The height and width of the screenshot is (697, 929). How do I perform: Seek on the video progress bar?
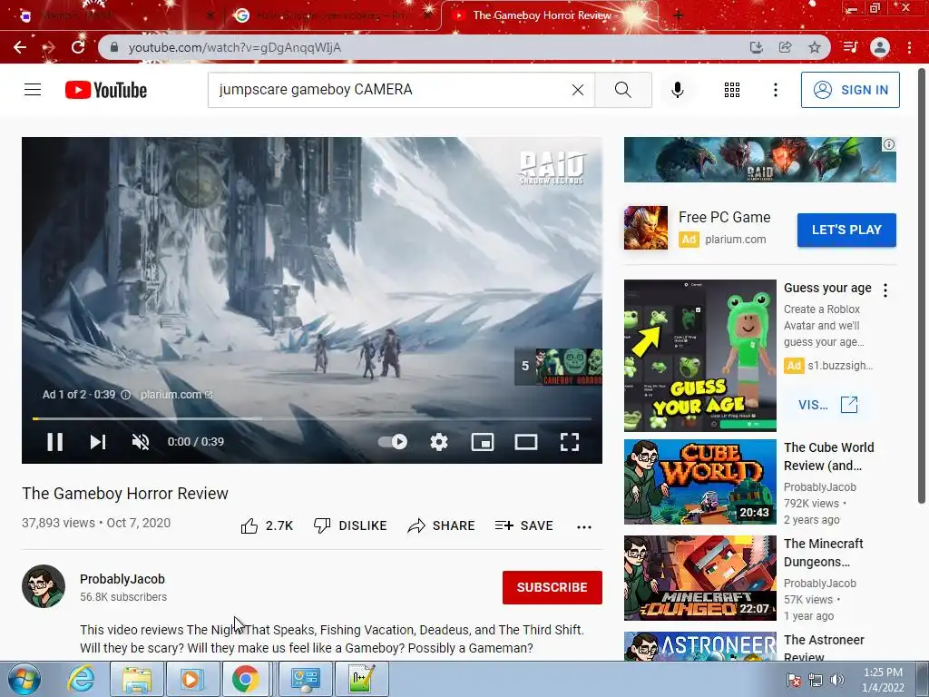click(312, 418)
